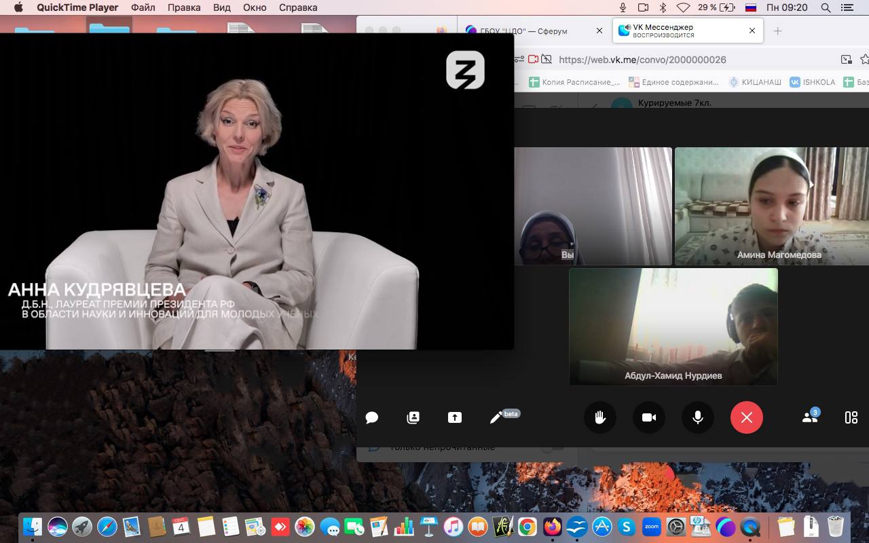Screen dimensions: 869x543
Task: Toggle camera permission icon in address bar
Action: pos(534,59)
